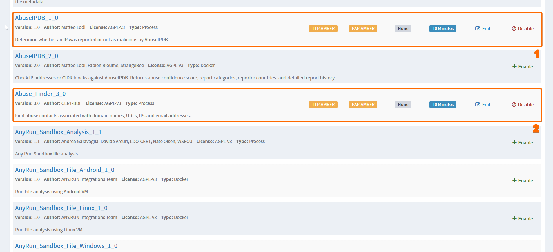553x252 pixels.
Task: Click 'Version: 2.0' of AbuseIPDB_2_0
Action: click(27, 66)
